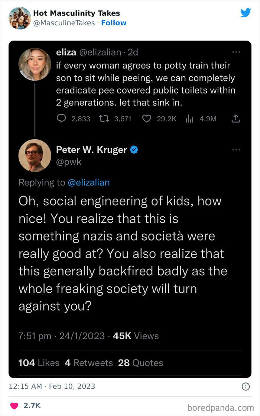Click the Twitter bird logo
The width and height of the screenshot is (260, 416).
[x=246, y=13]
